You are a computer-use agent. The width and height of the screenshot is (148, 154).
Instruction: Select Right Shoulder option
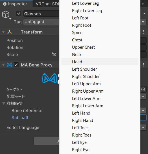pyautogui.click(x=100, y=77)
